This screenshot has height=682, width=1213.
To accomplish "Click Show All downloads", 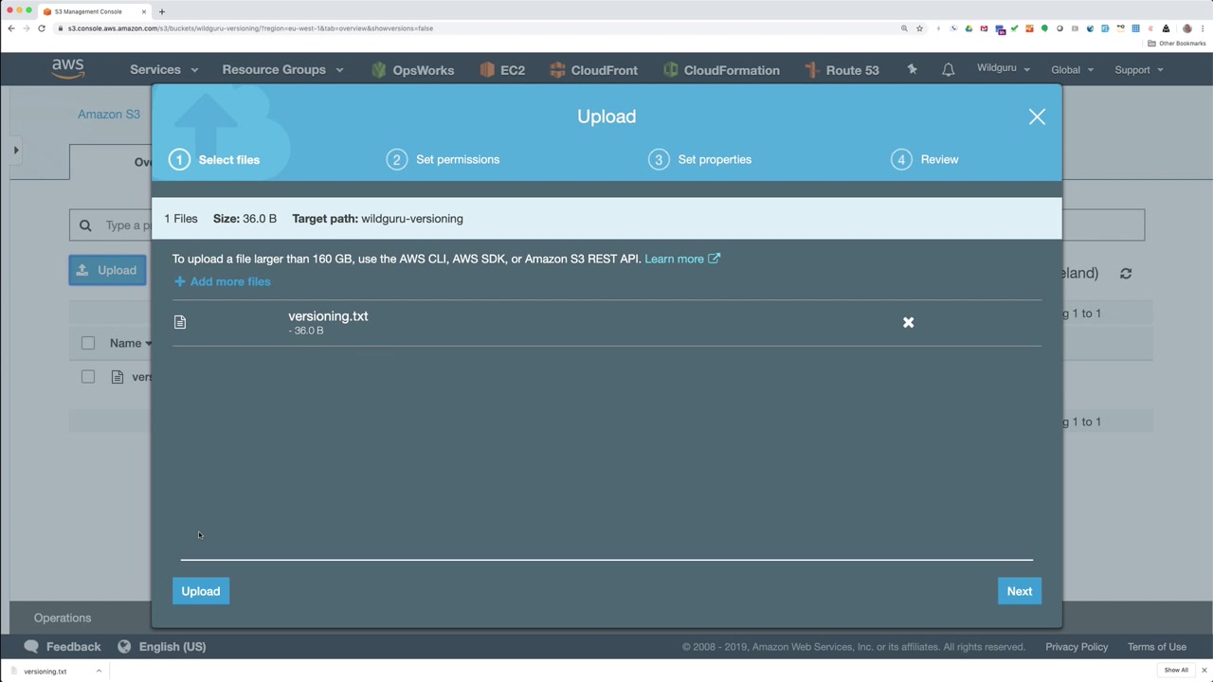I will point(1176,671).
